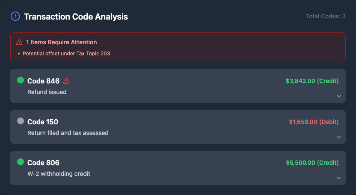Select the Code 150 heading
Image resolution: width=356 pixels, height=195 pixels.
(43, 122)
